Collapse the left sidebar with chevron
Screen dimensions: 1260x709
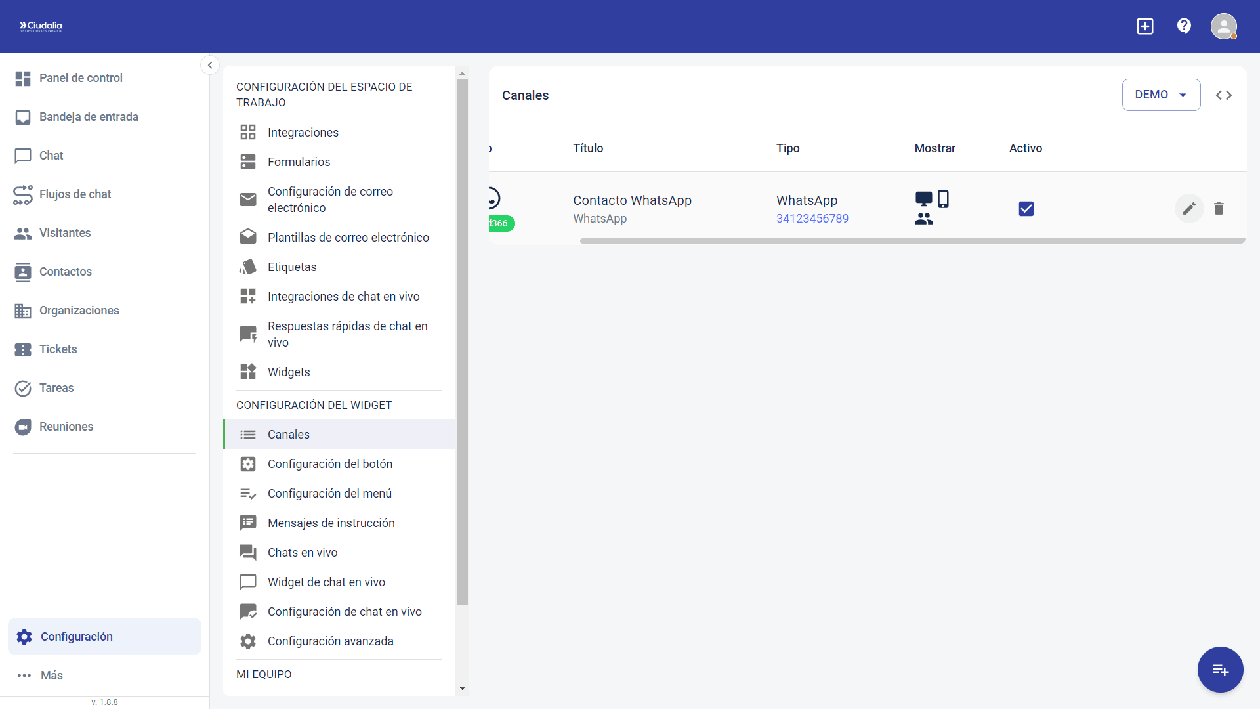[x=210, y=65]
